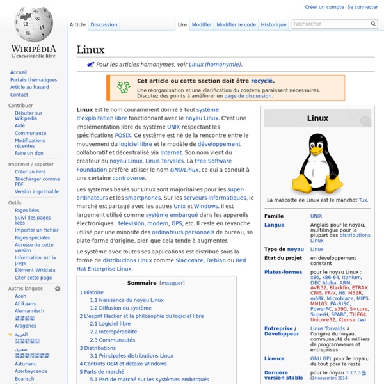384x384 pixels.
Task: Open noyau Linux link in first paragraph
Action: 202,118
